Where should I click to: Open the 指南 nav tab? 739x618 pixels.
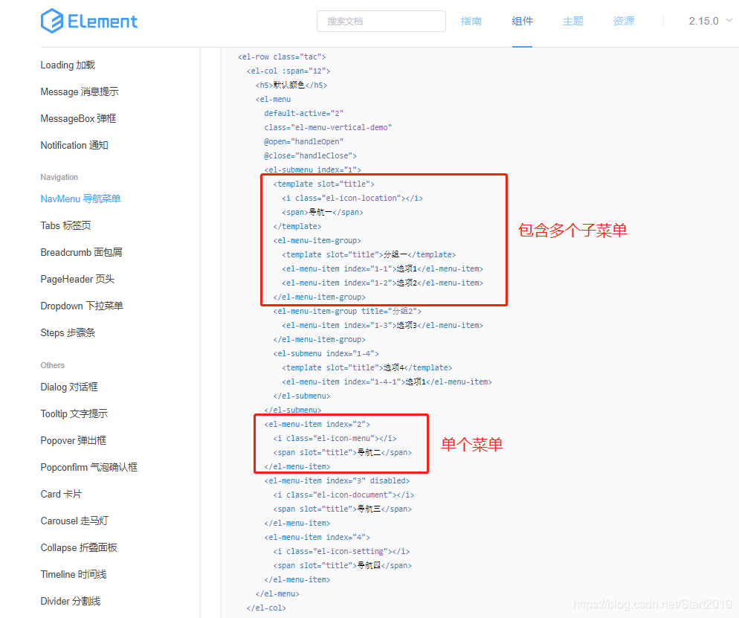tap(471, 22)
